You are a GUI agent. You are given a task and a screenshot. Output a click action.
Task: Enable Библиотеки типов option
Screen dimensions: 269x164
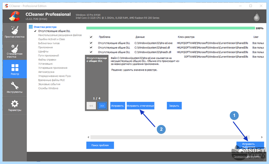[49, 43]
